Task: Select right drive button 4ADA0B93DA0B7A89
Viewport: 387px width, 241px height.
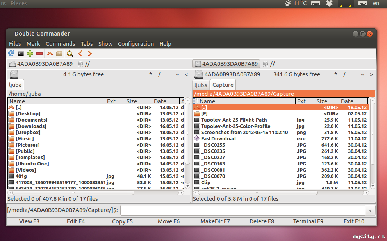Action: coord(226,64)
